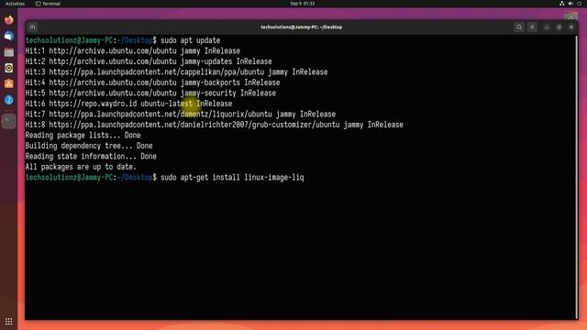Click the terminal vertical scrollbar

pyautogui.click(x=577, y=177)
